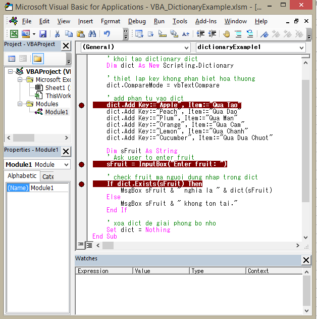Close the Project - VBAProject panel
This screenshot has height=319, width=317.
pos(66,45)
